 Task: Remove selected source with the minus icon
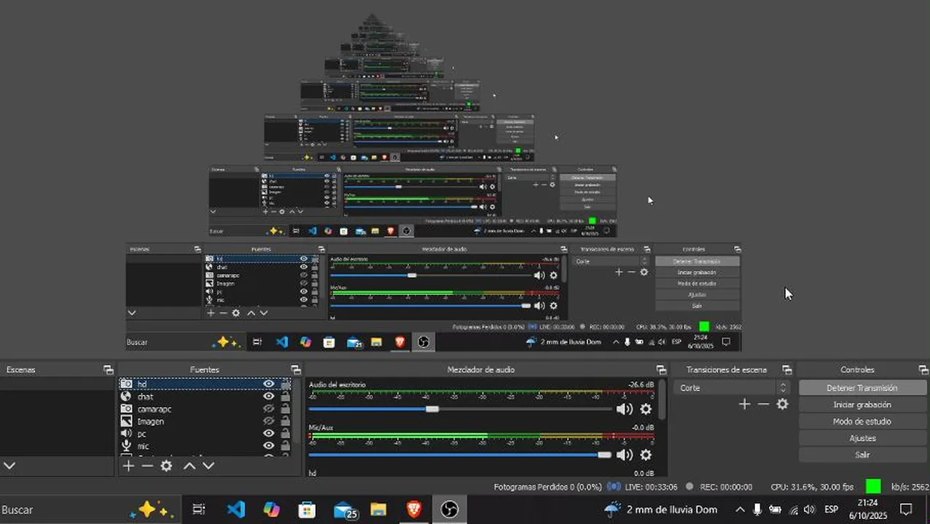pyautogui.click(x=147, y=466)
